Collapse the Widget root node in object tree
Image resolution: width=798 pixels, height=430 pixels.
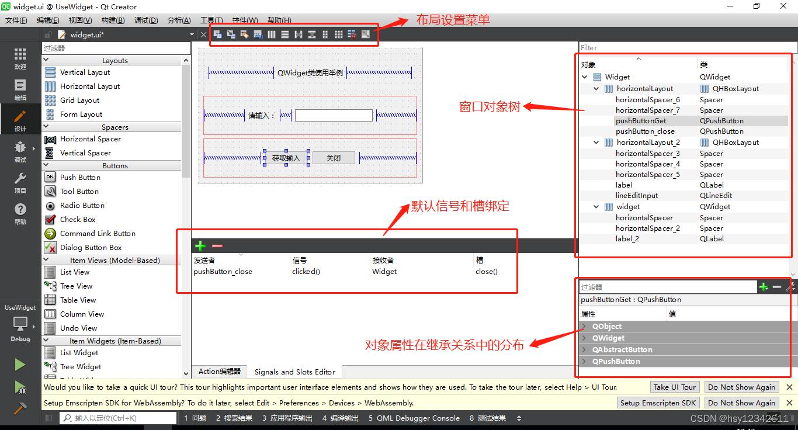click(x=585, y=77)
